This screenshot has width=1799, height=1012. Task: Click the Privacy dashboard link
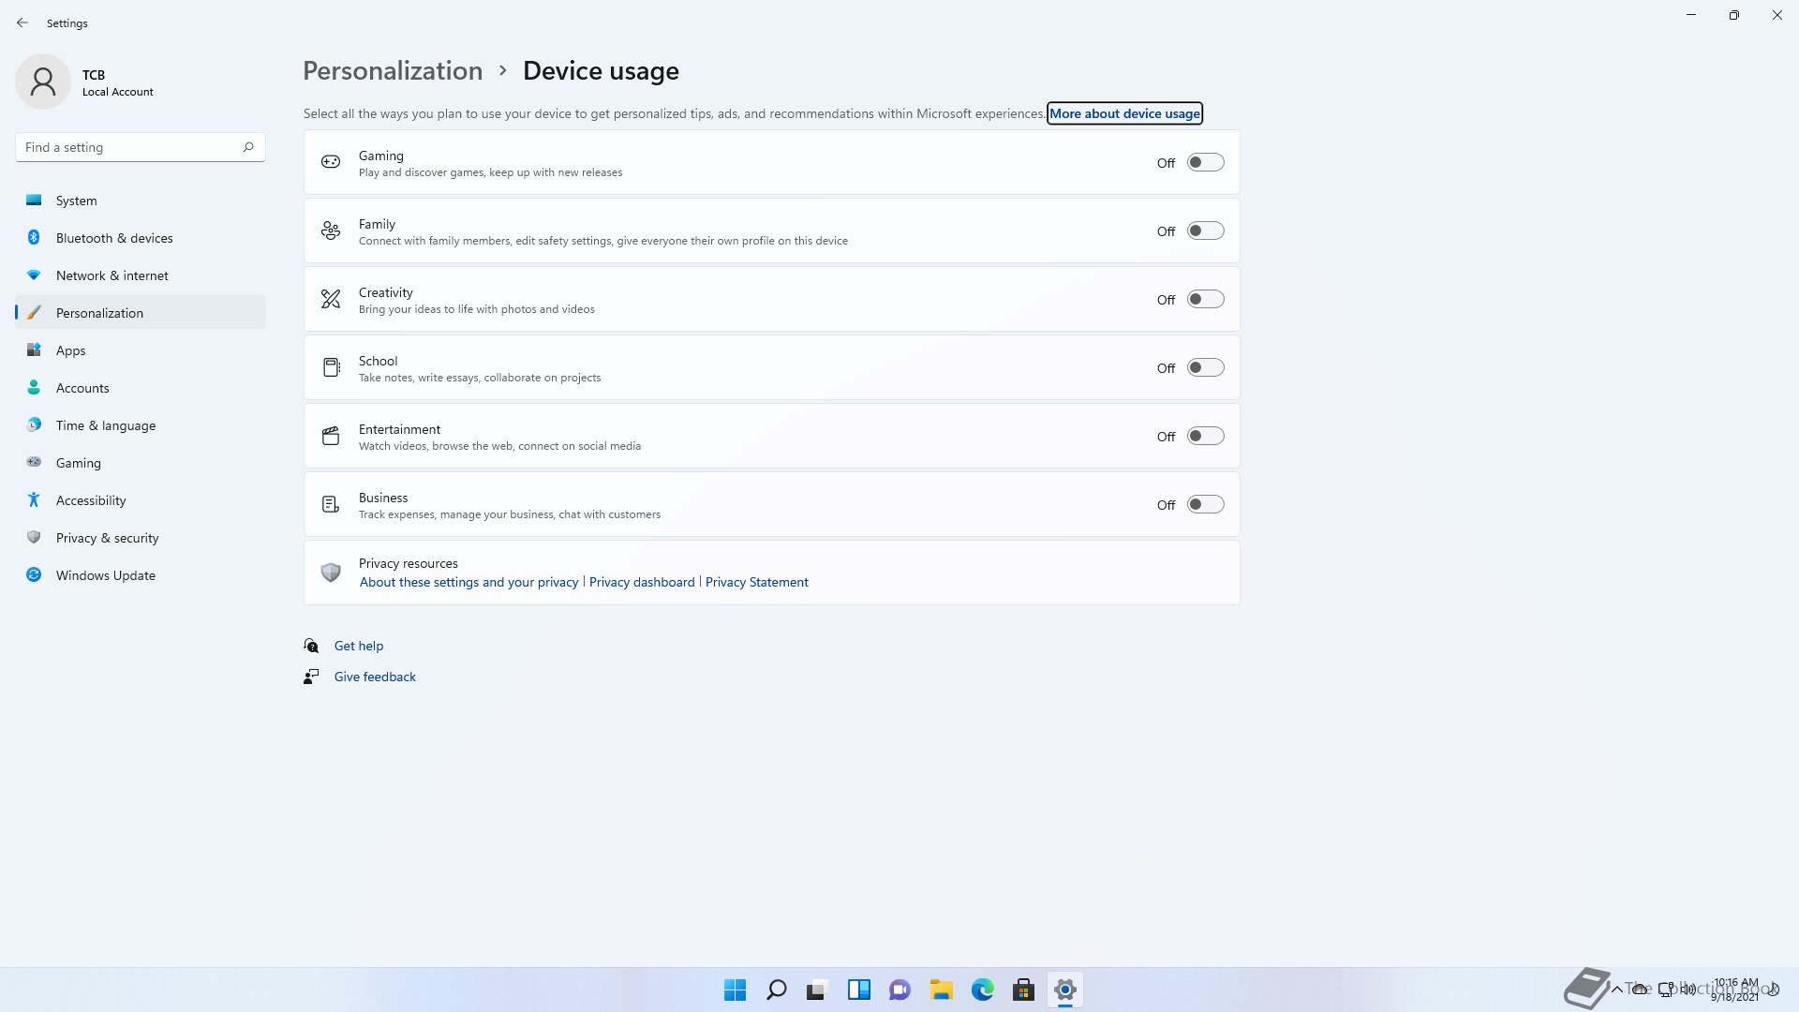(642, 582)
